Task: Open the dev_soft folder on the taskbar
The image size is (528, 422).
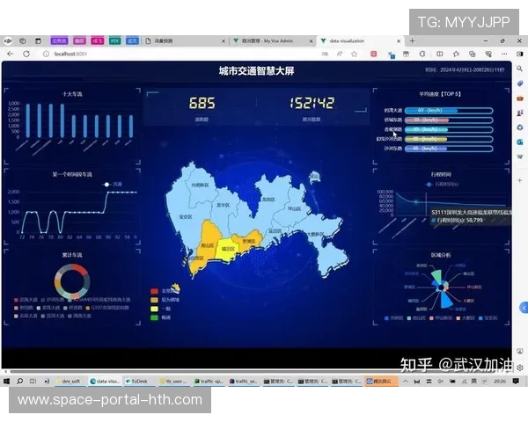Action: 69,381
